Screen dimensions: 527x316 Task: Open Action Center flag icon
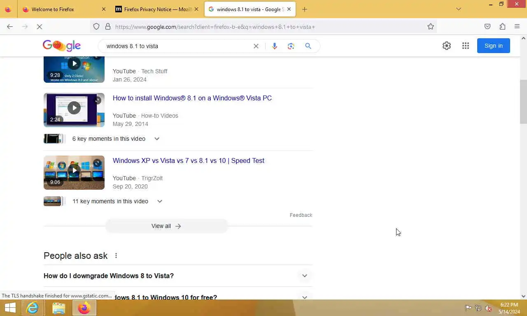point(468,308)
